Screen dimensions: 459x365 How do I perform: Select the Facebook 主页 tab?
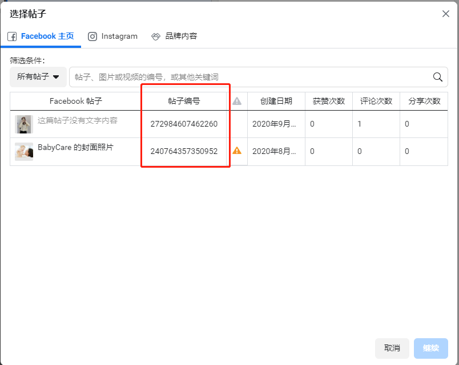(41, 36)
